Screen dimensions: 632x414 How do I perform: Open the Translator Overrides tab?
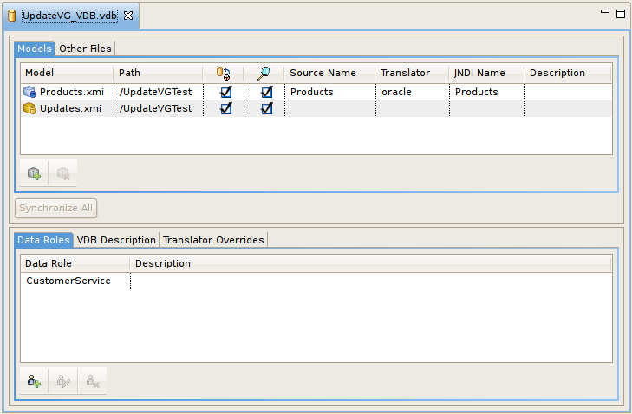point(213,240)
